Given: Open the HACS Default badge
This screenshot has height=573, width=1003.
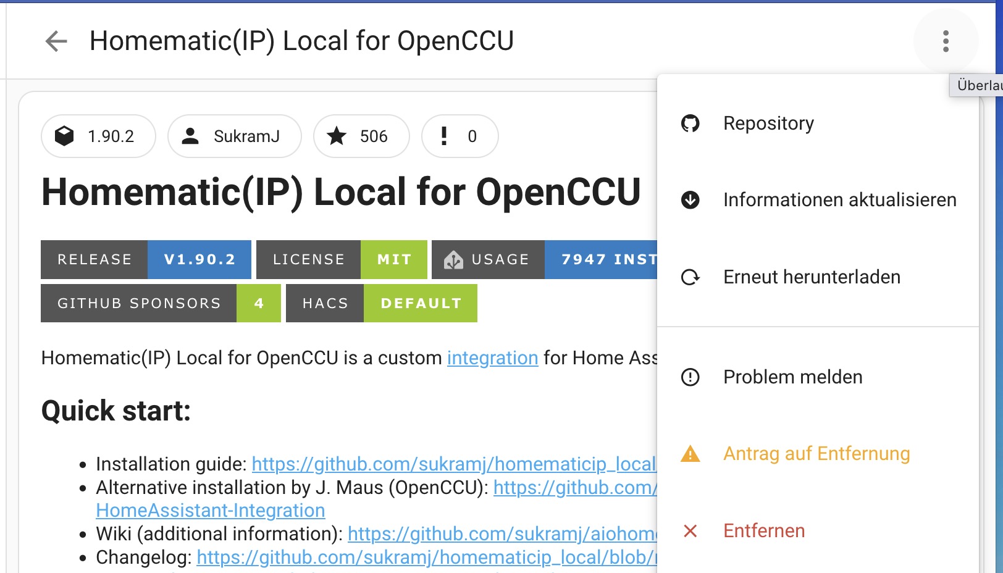Looking at the screenshot, I should point(381,304).
